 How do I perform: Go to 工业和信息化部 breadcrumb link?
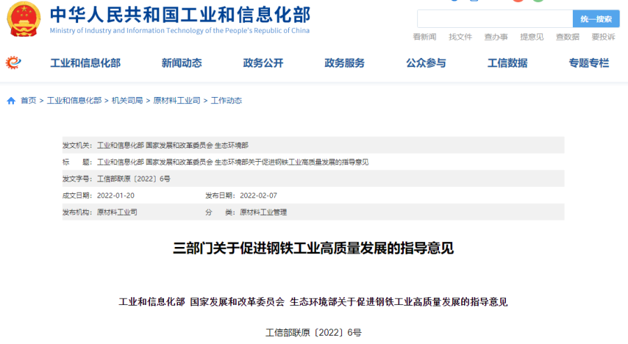tap(74, 100)
